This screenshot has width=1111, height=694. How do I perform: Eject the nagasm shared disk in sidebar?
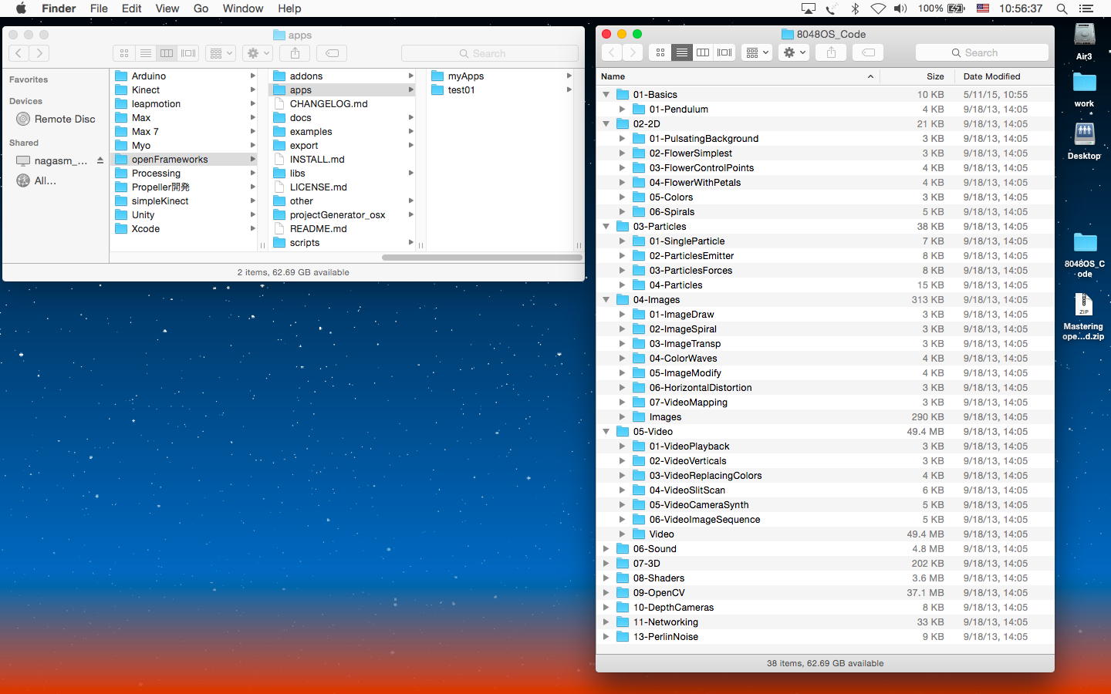(100, 161)
